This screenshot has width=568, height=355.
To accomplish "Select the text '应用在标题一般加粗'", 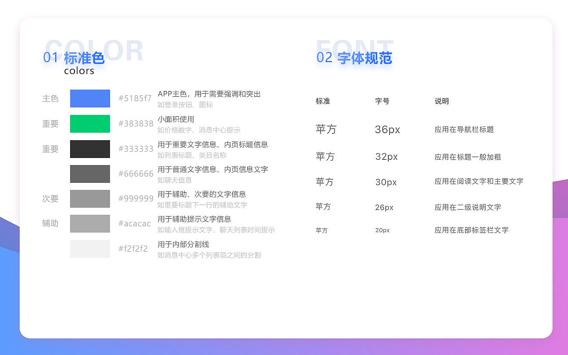I will click(x=468, y=157).
